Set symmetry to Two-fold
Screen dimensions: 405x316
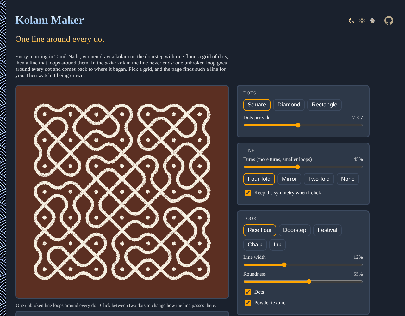pyautogui.click(x=319, y=179)
